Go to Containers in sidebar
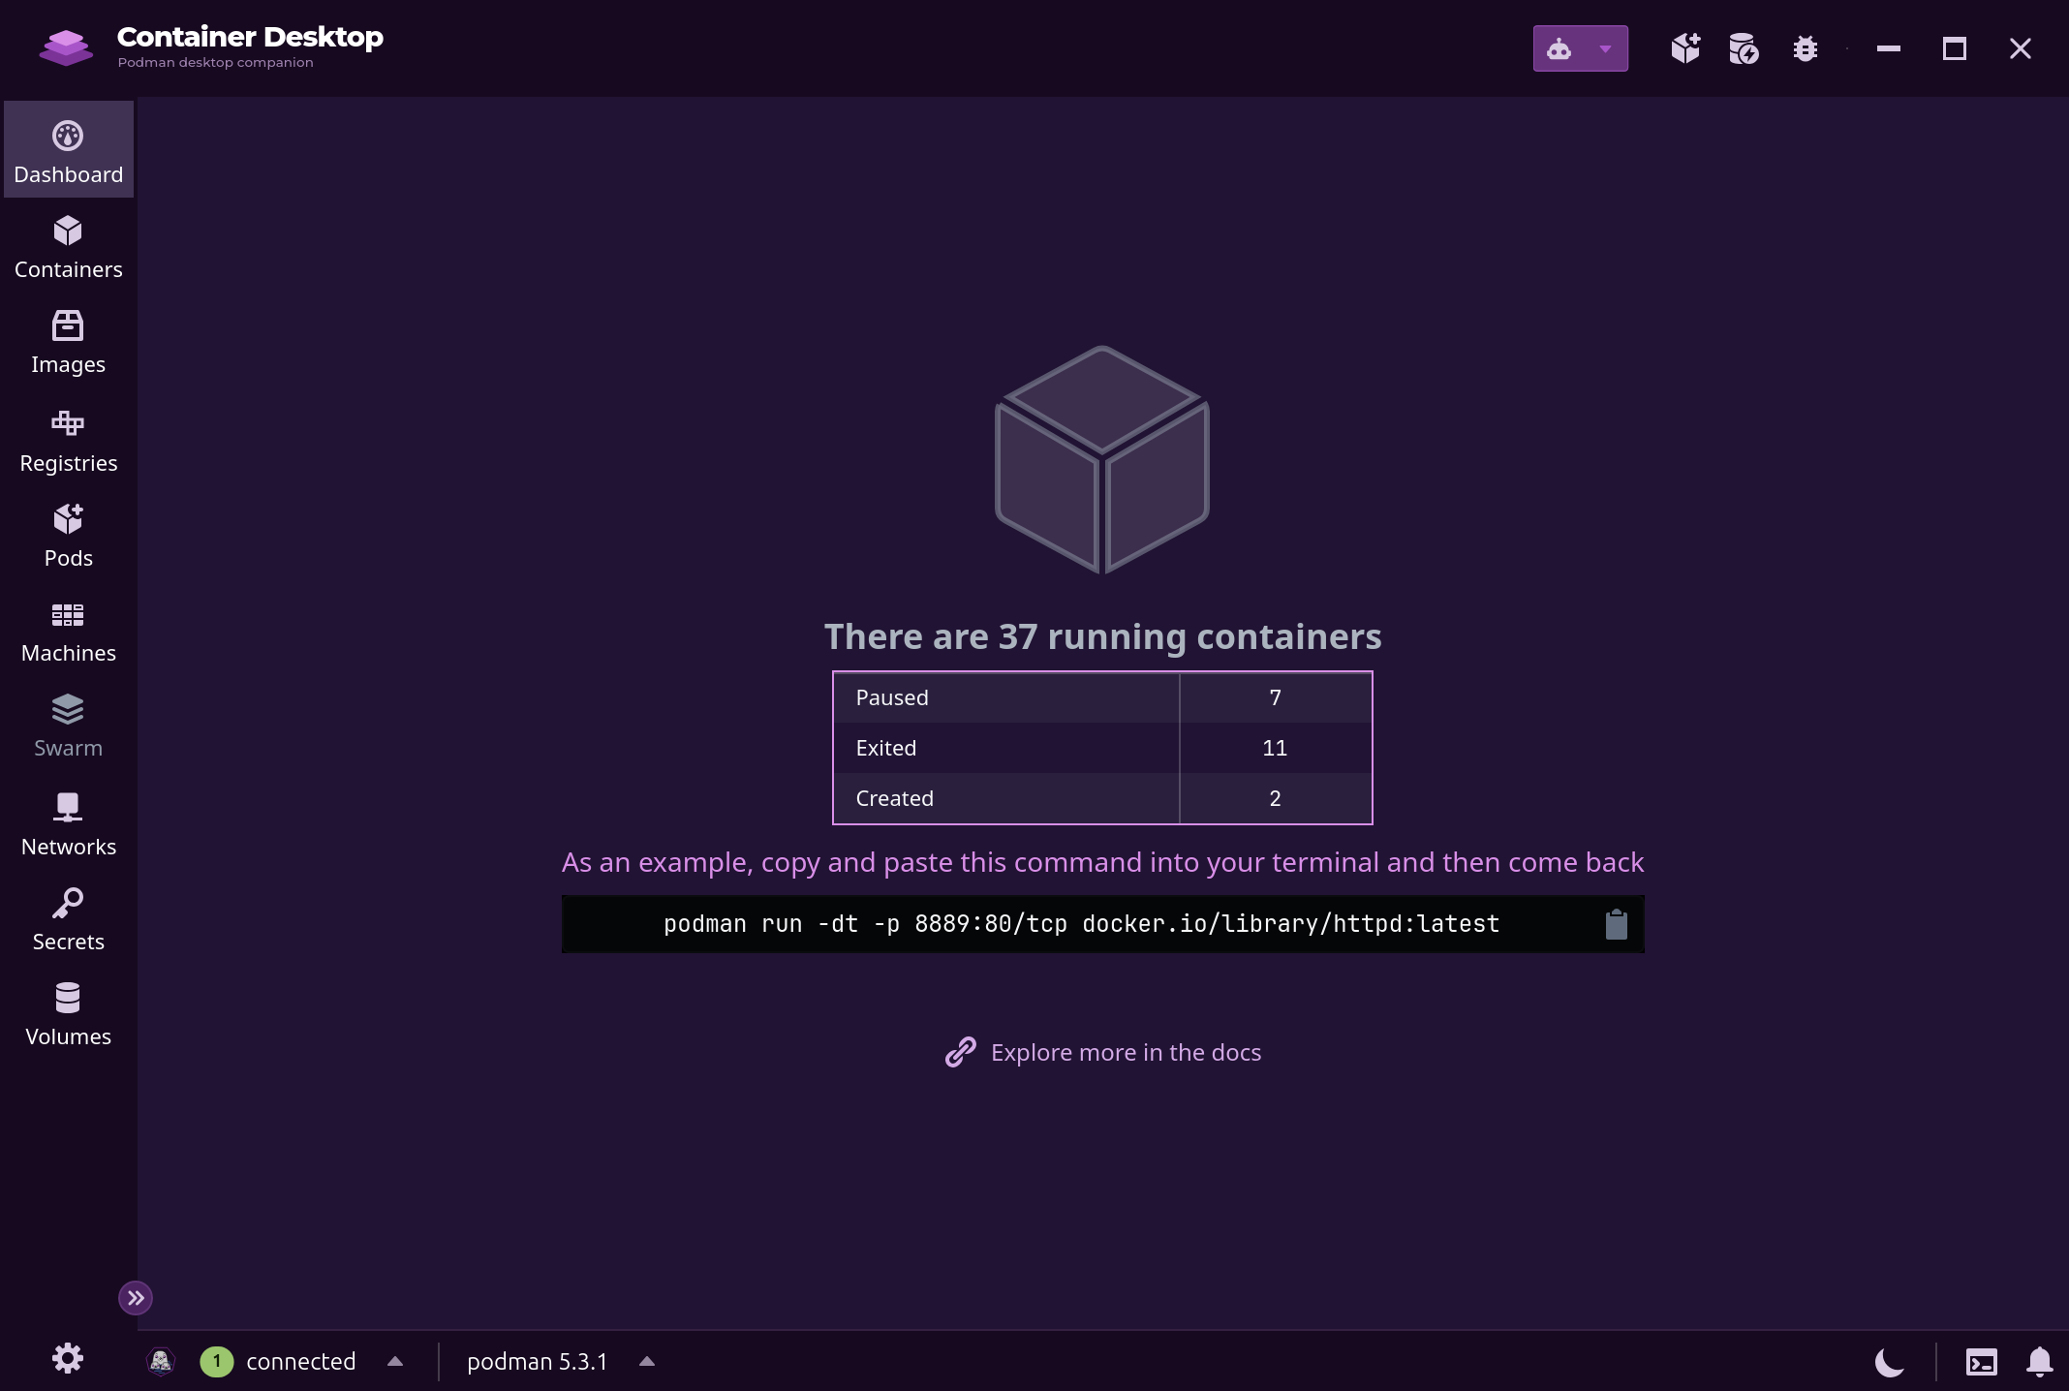The image size is (2069, 1391). point(69,247)
